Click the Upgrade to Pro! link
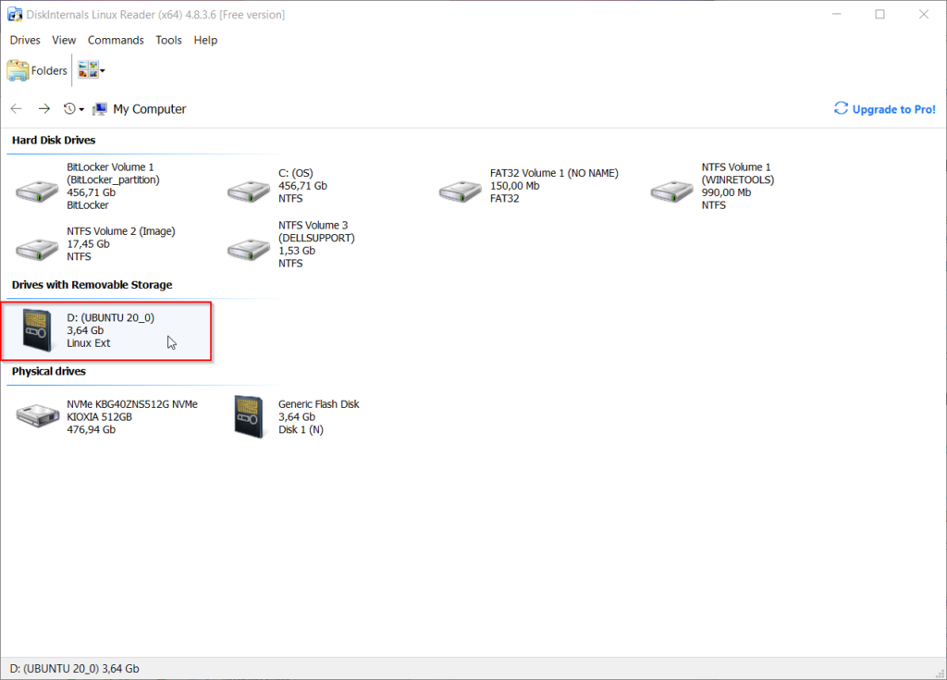The height and width of the screenshot is (680, 947). tap(893, 109)
